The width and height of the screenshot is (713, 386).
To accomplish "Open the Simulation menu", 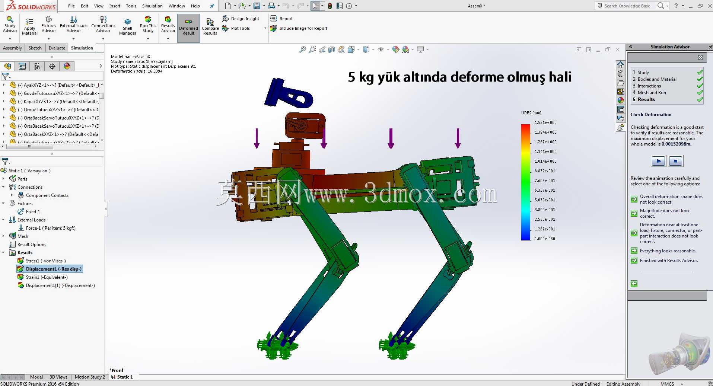I will point(152,6).
